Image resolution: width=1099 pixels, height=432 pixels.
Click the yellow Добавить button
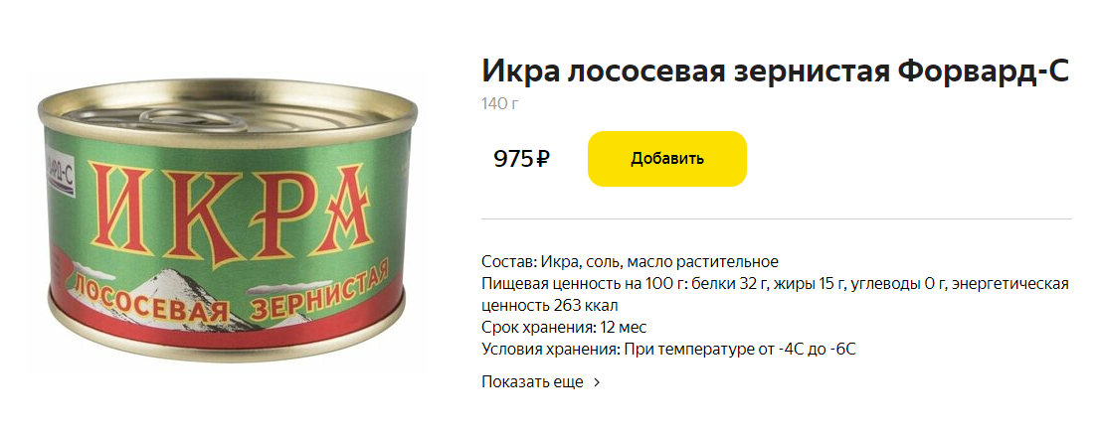pyautogui.click(x=666, y=159)
